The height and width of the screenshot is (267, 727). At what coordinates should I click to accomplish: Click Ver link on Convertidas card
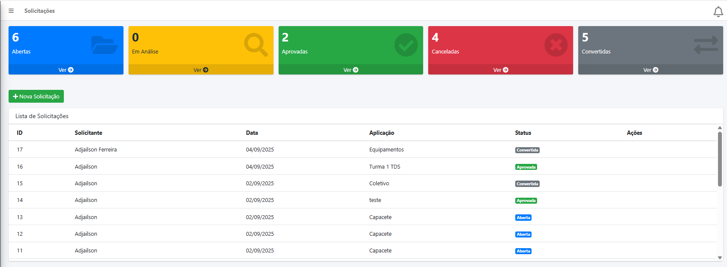coord(651,70)
